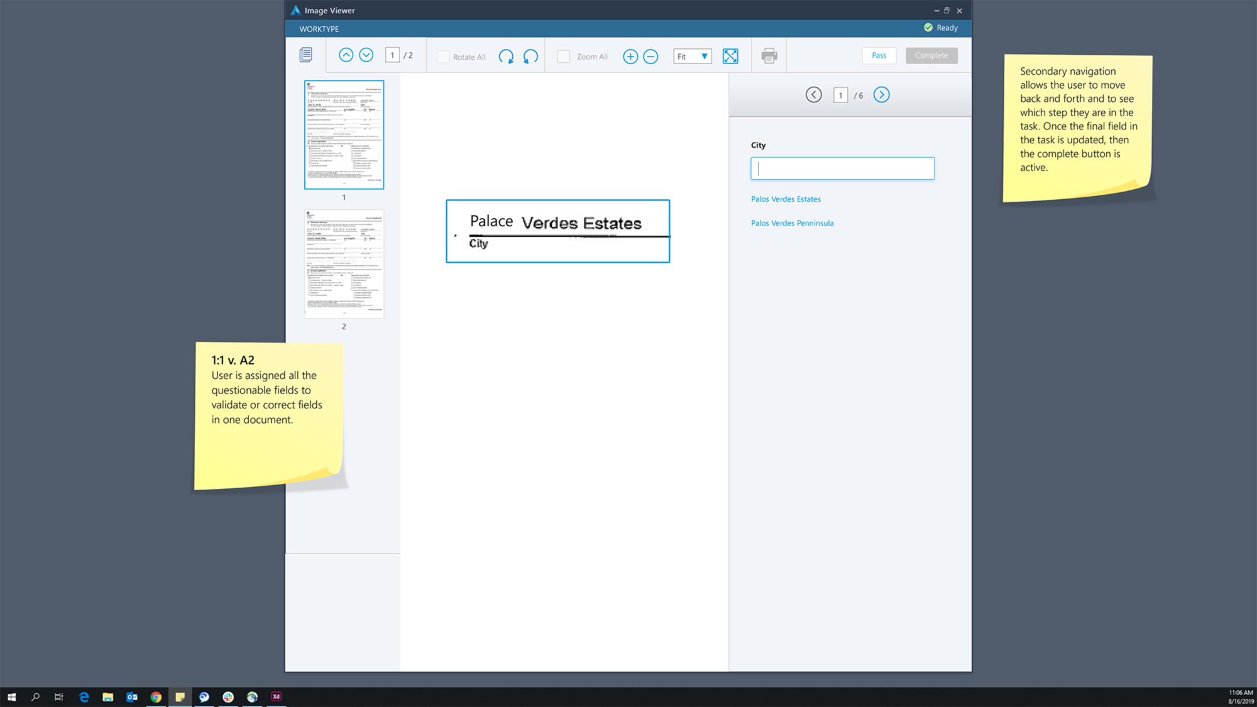Click the Pass button
The height and width of the screenshot is (707, 1257).
tap(879, 55)
